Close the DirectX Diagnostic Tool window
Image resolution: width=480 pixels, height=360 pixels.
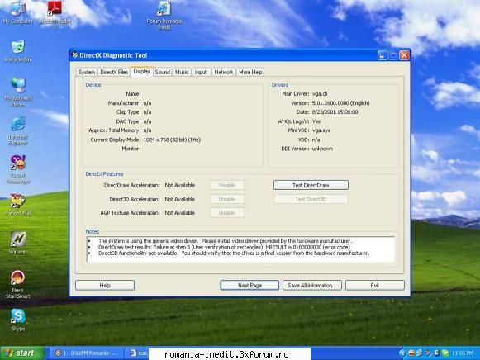pos(404,55)
